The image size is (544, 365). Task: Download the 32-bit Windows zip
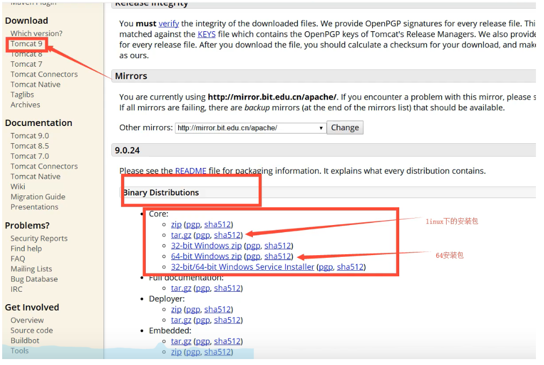click(207, 246)
